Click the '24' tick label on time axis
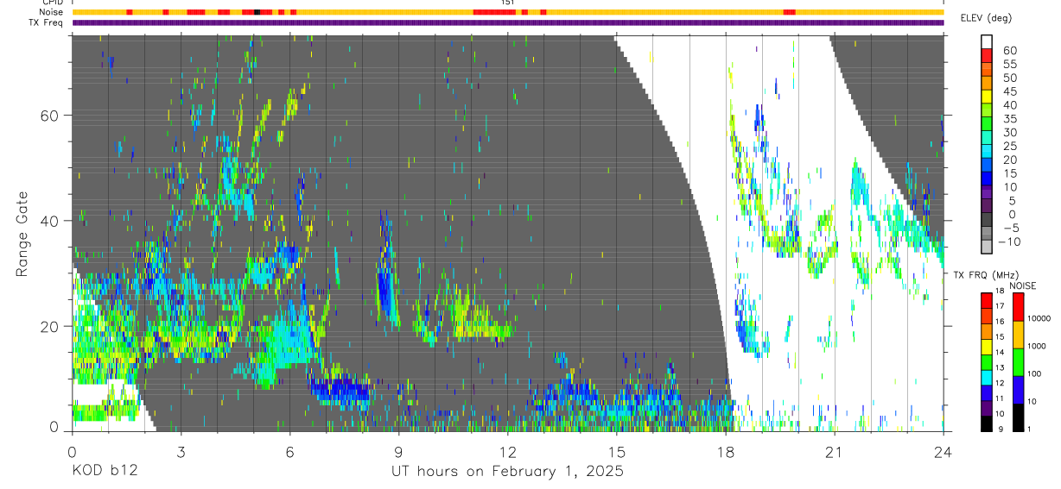This screenshot has height=489, width=1061. click(x=943, y=452)
